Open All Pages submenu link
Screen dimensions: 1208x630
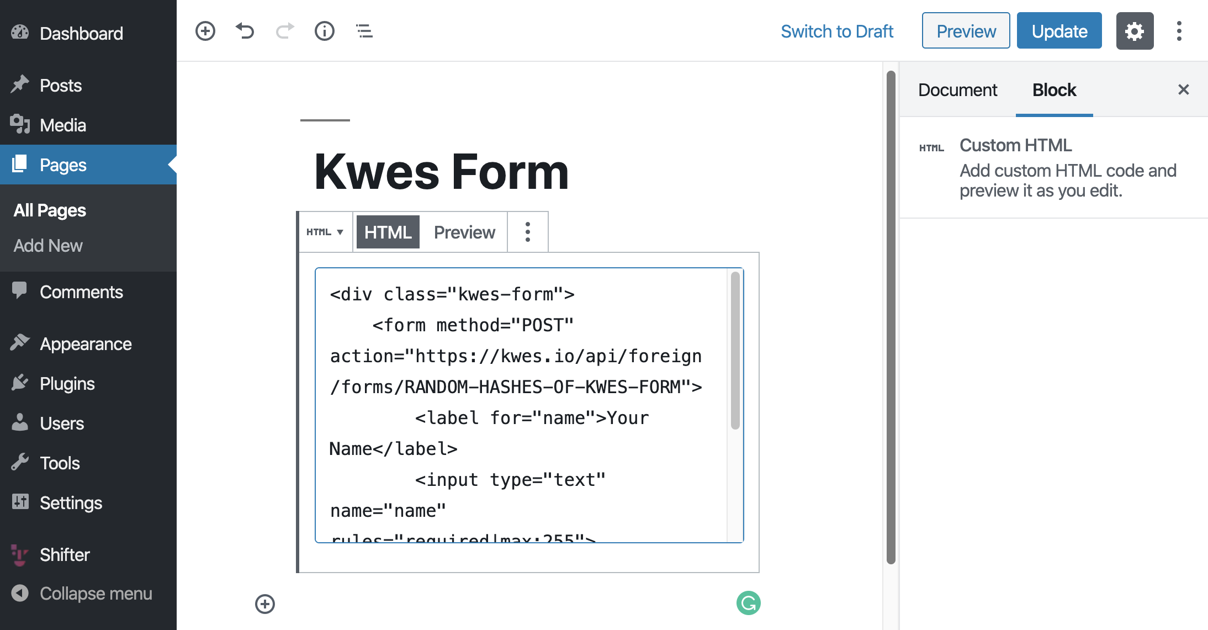(50, 210)
